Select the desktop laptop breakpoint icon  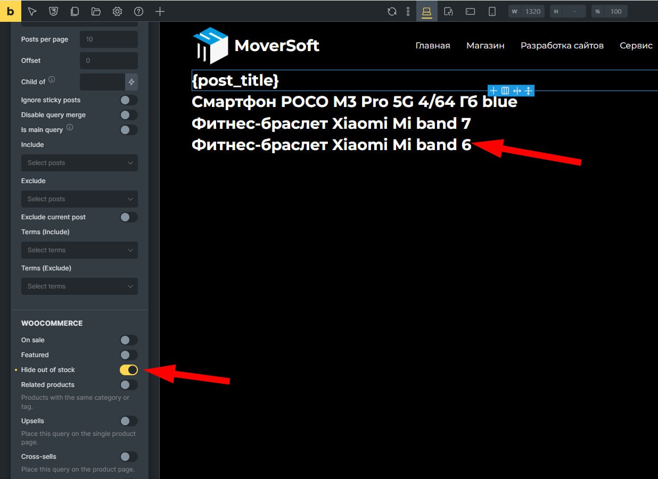click(426, 11)
